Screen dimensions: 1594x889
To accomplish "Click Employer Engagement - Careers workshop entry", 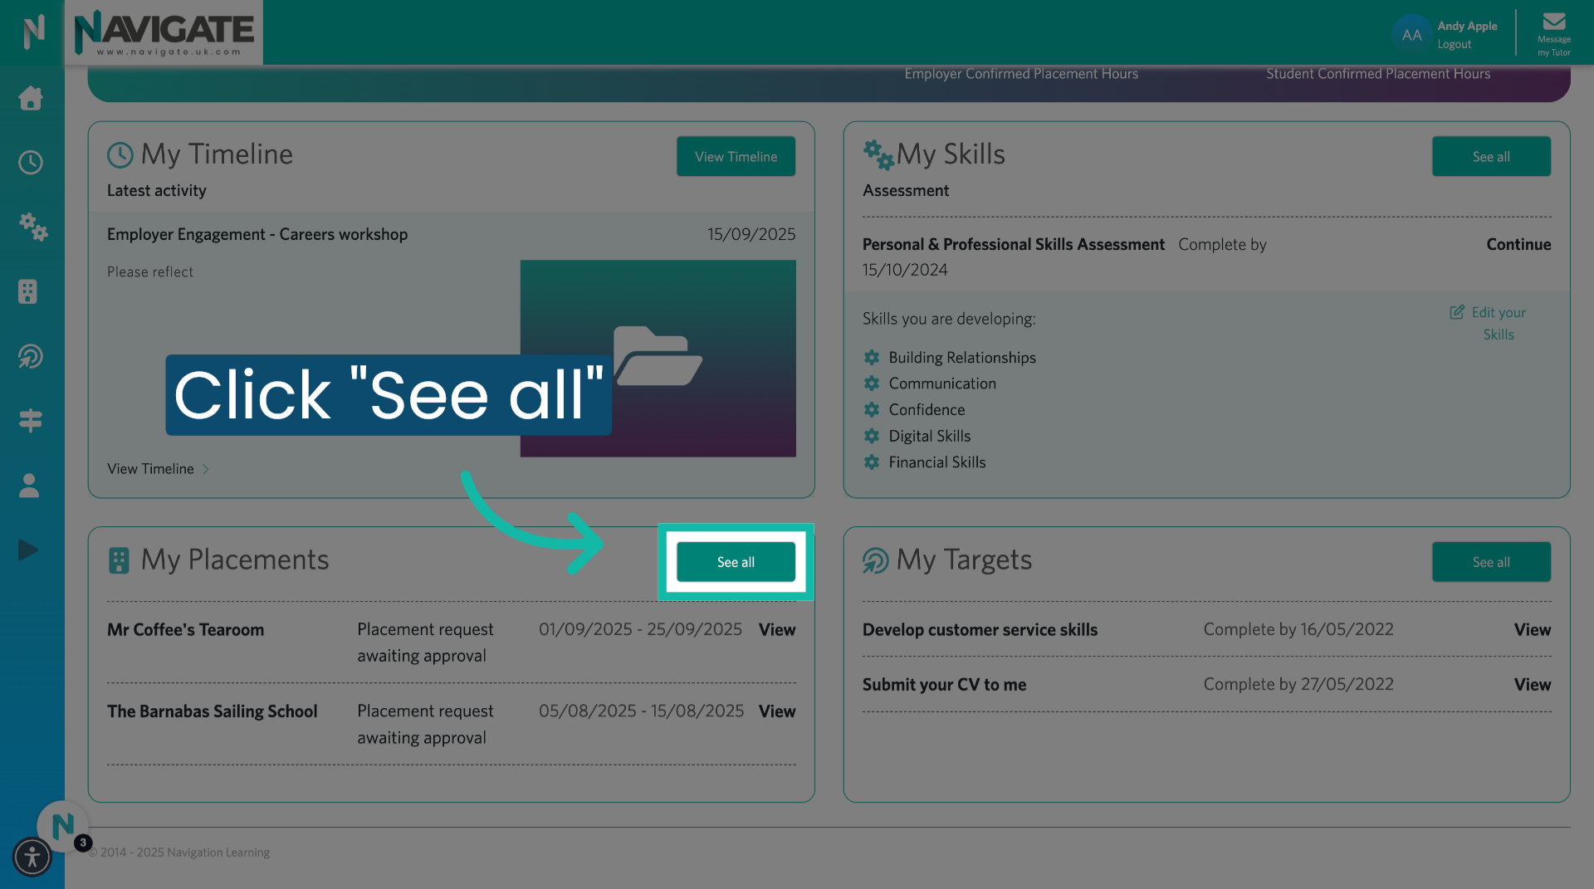I will [257, 234].
